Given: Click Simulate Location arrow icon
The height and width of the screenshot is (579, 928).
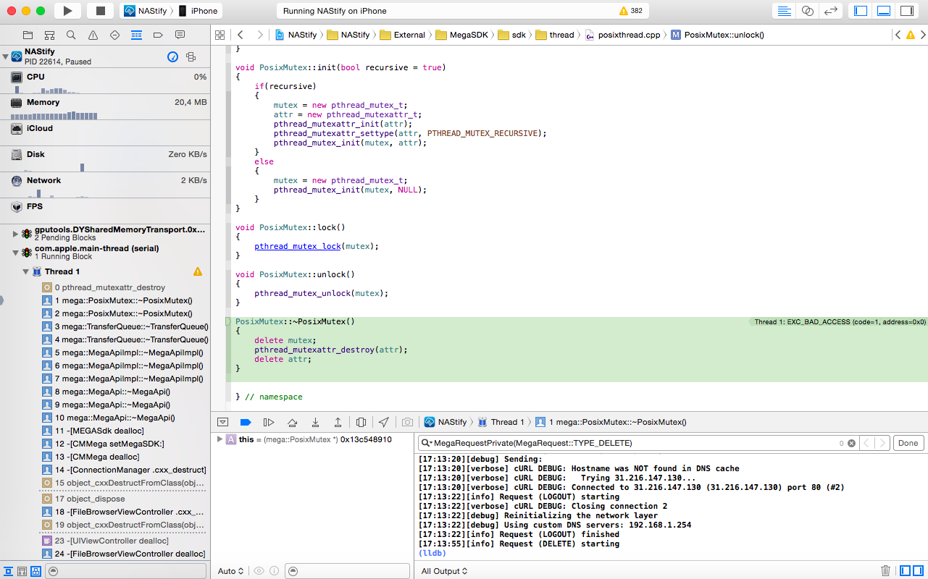Looking at the screenshot, I should [x=384, y=422].
